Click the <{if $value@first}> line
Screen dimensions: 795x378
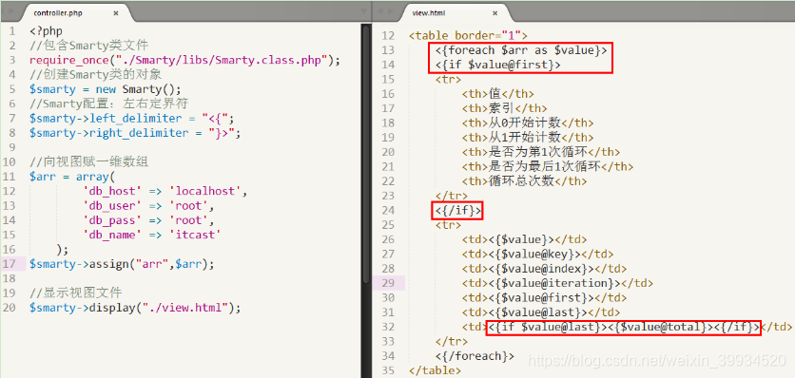click(498, 65)
